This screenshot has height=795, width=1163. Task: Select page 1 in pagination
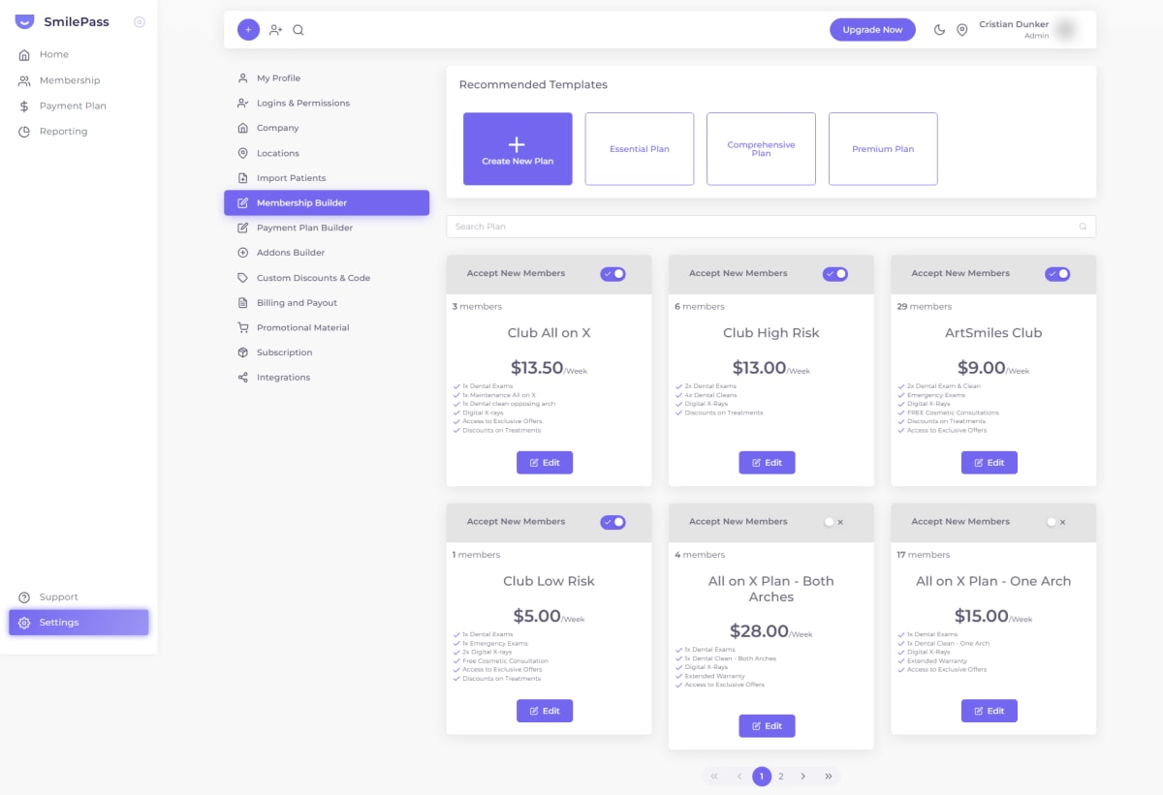tap(762, 777)
